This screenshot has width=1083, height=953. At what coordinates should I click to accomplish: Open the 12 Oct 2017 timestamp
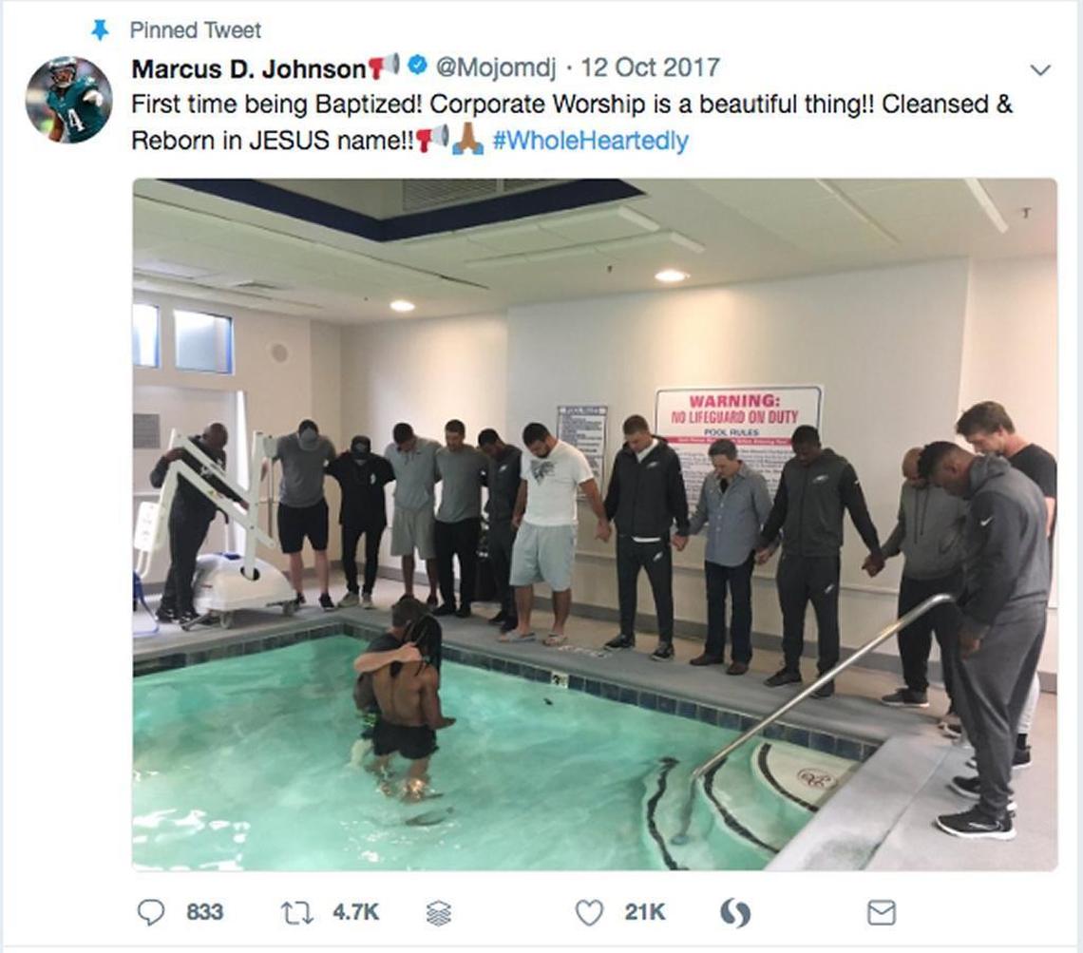point(650,67)
